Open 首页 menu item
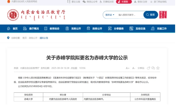 point(15,29)
